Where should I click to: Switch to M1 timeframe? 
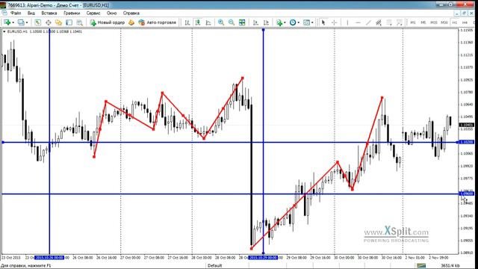click(x=413, y=22)
